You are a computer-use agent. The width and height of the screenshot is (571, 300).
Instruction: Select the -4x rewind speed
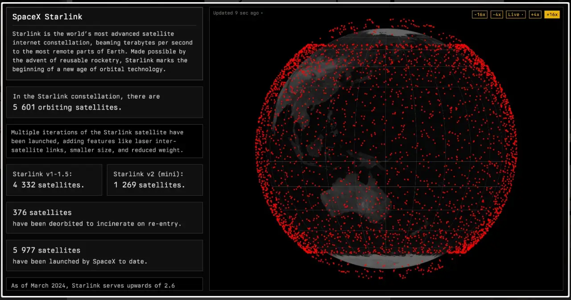(x=497, y=14)
